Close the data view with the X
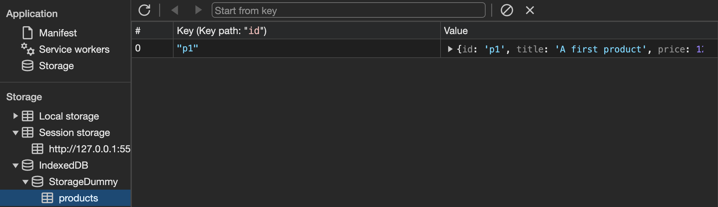The image size is (718, 207). pyautogui.click(x=530, y=10)
